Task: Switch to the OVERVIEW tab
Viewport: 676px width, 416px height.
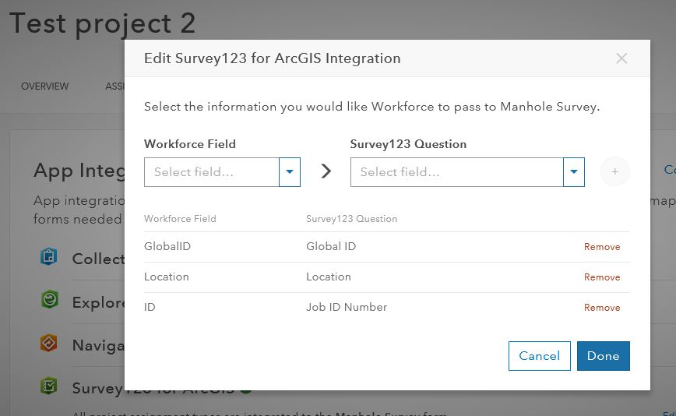Action: coord(45,86)
